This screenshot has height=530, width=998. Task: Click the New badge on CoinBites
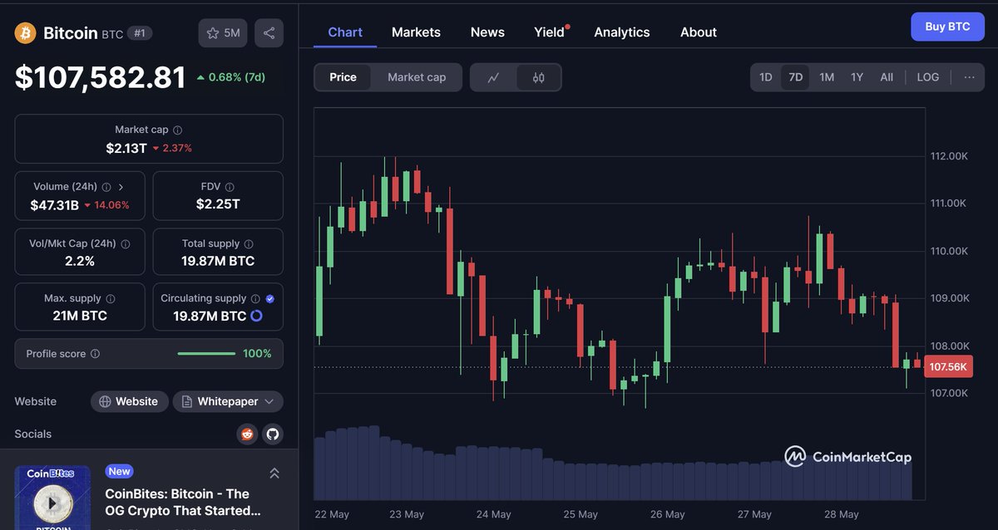point(119,471)
